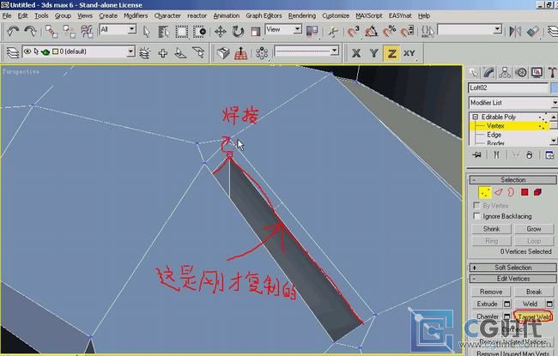Open the MAXScript menu
Viewport: 558px width, 356px height.
click(x=368, y=15)
